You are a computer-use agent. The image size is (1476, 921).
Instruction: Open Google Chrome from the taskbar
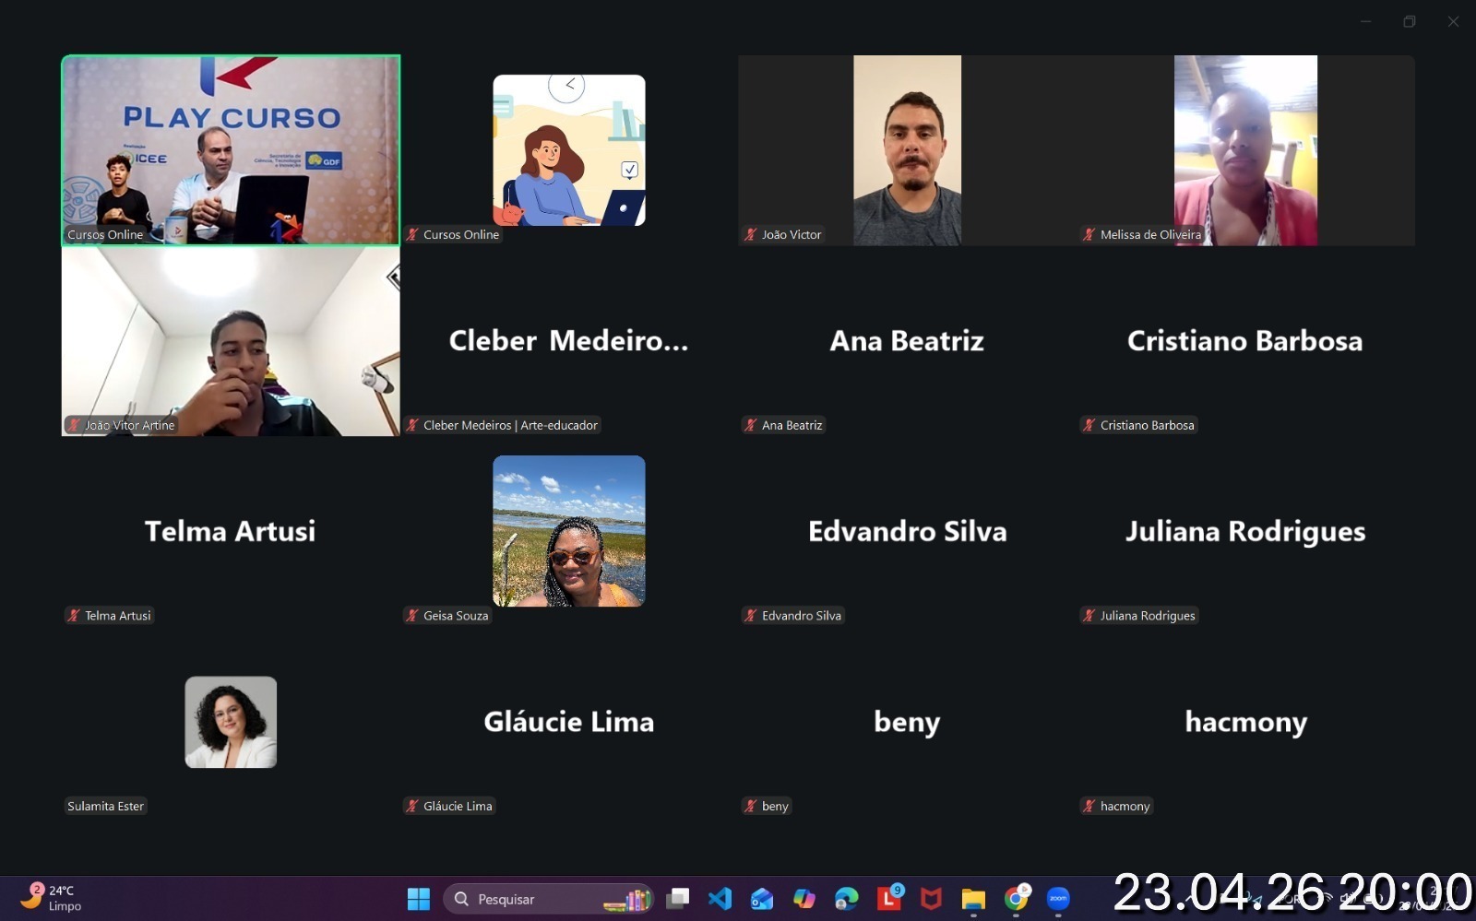click(1017, 898)
